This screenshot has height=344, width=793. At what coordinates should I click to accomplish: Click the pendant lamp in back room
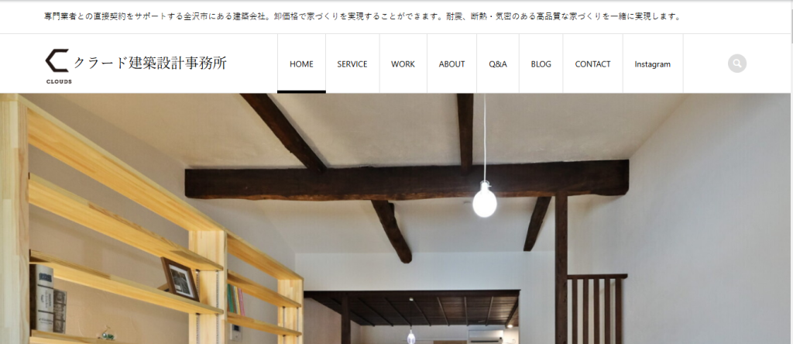coord(411,335)
